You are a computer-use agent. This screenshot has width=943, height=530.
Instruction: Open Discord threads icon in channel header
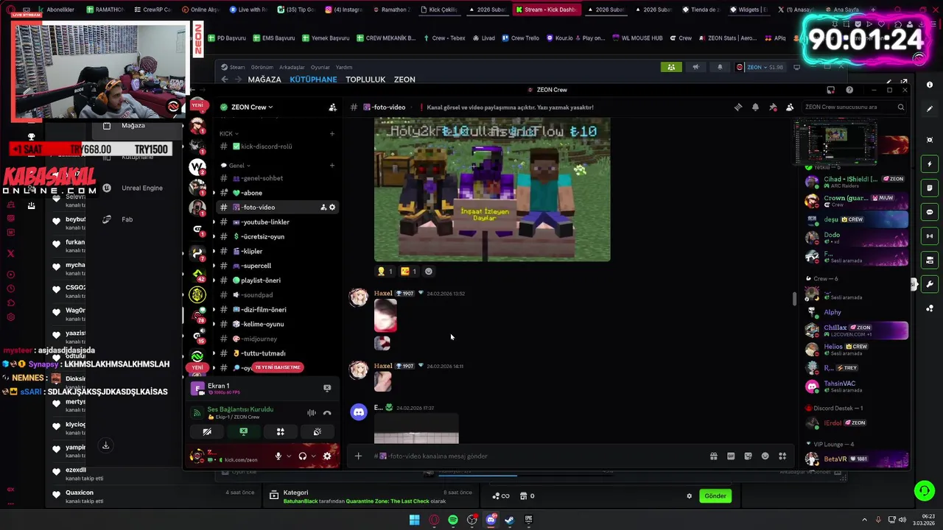(738, 107)
